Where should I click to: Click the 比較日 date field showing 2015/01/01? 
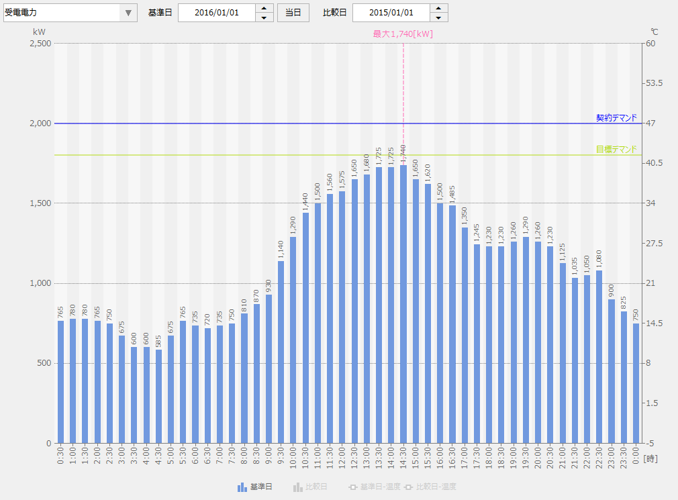point(391,13)
